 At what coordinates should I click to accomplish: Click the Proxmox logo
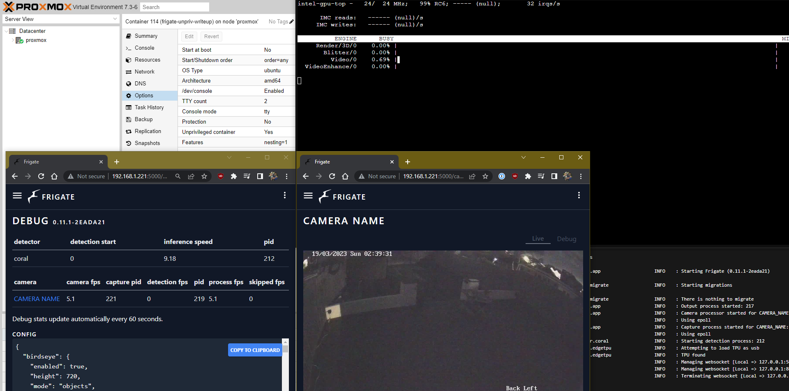point(37,7)
